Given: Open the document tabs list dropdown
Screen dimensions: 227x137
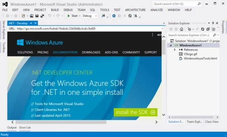Looking at the screenshot, I should tap(164, 23).
